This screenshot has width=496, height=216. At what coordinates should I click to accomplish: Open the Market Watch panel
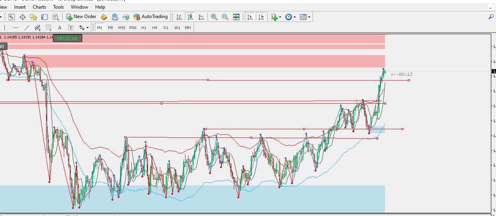(11, 17)
